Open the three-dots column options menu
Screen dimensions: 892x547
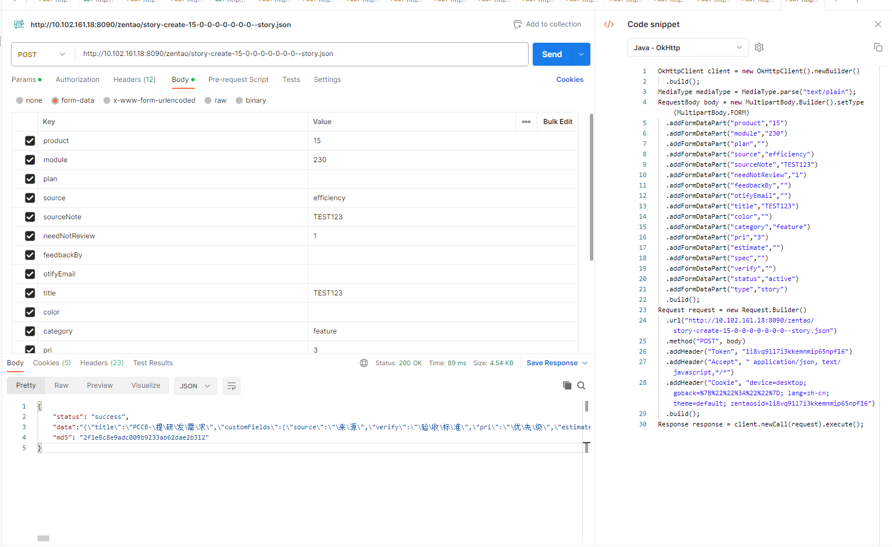point(526,122)
